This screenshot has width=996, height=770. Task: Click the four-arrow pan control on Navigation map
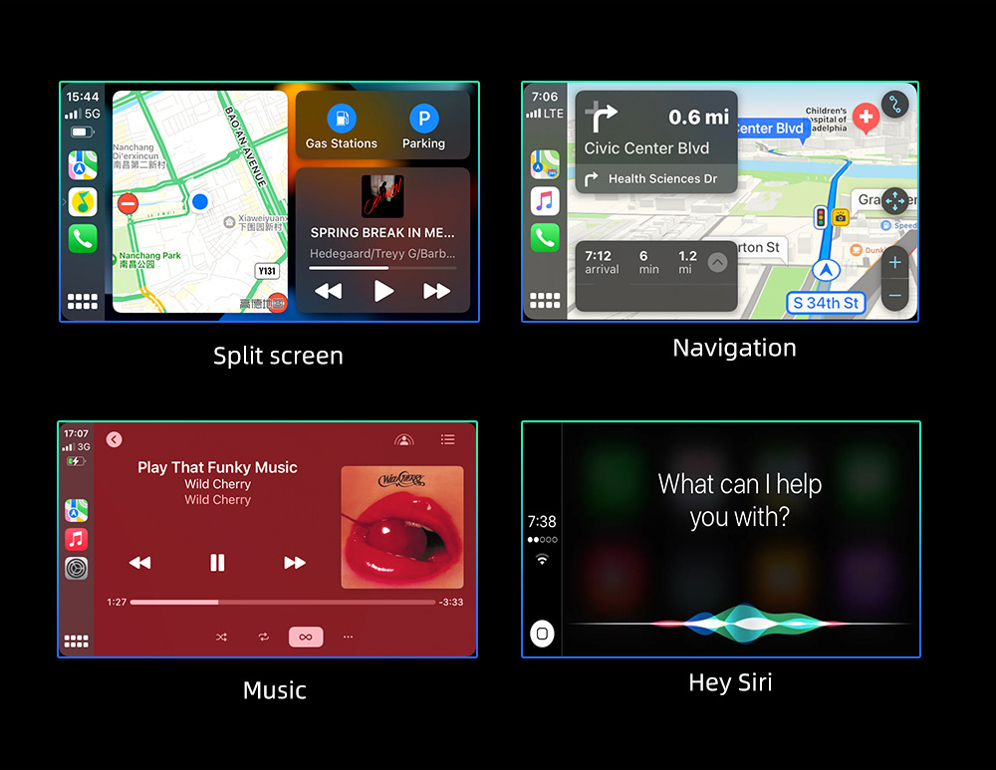[x=894, y=200]
